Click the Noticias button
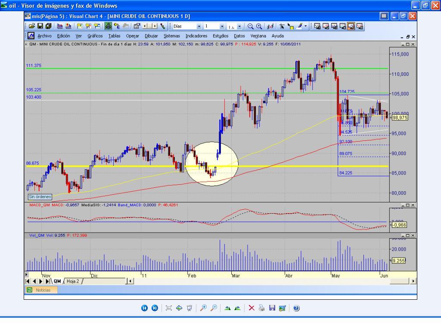The height and width of the screenshot is (323, 441). click(x=43, y=290)
